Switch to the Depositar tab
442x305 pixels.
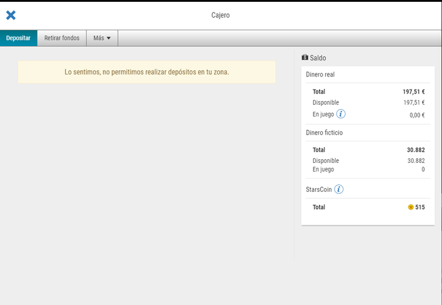[x=18, y=38]
